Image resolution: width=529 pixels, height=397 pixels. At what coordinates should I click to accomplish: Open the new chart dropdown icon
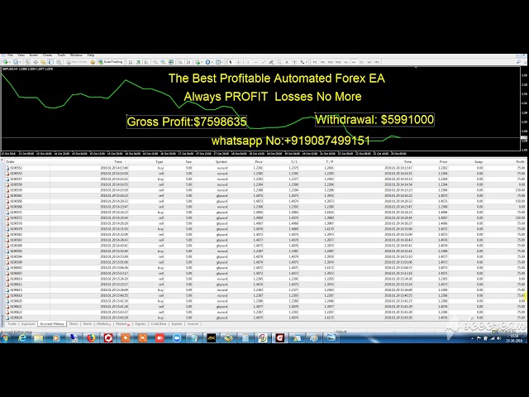tap(6, 62)
